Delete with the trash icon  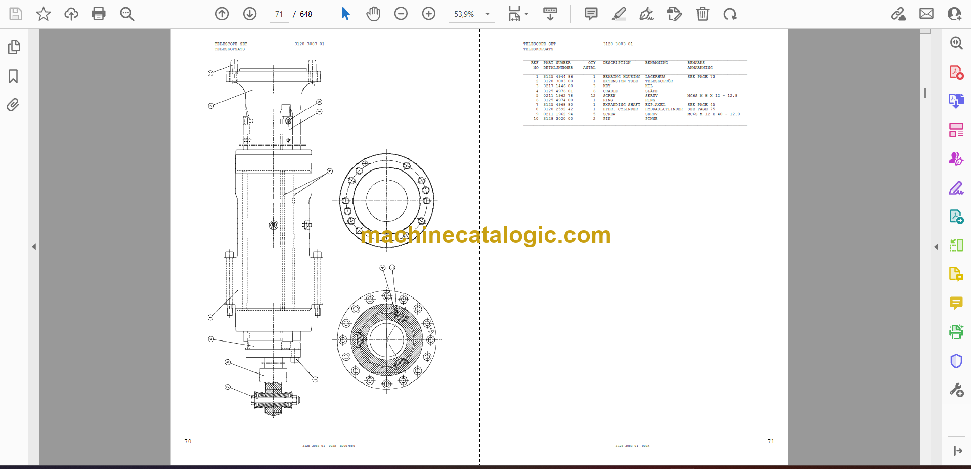coord(702,14)
